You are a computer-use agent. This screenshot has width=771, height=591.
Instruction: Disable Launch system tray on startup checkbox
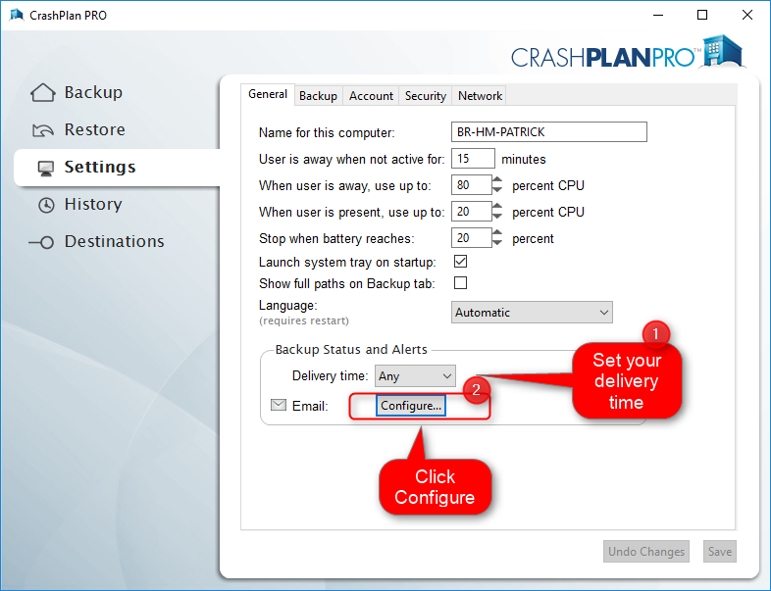(x=460, y=263)
